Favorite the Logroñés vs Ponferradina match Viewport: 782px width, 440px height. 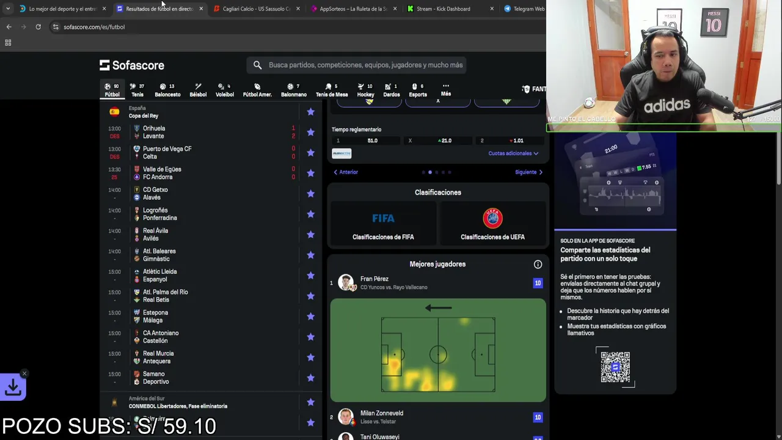(x=310, y=214)
